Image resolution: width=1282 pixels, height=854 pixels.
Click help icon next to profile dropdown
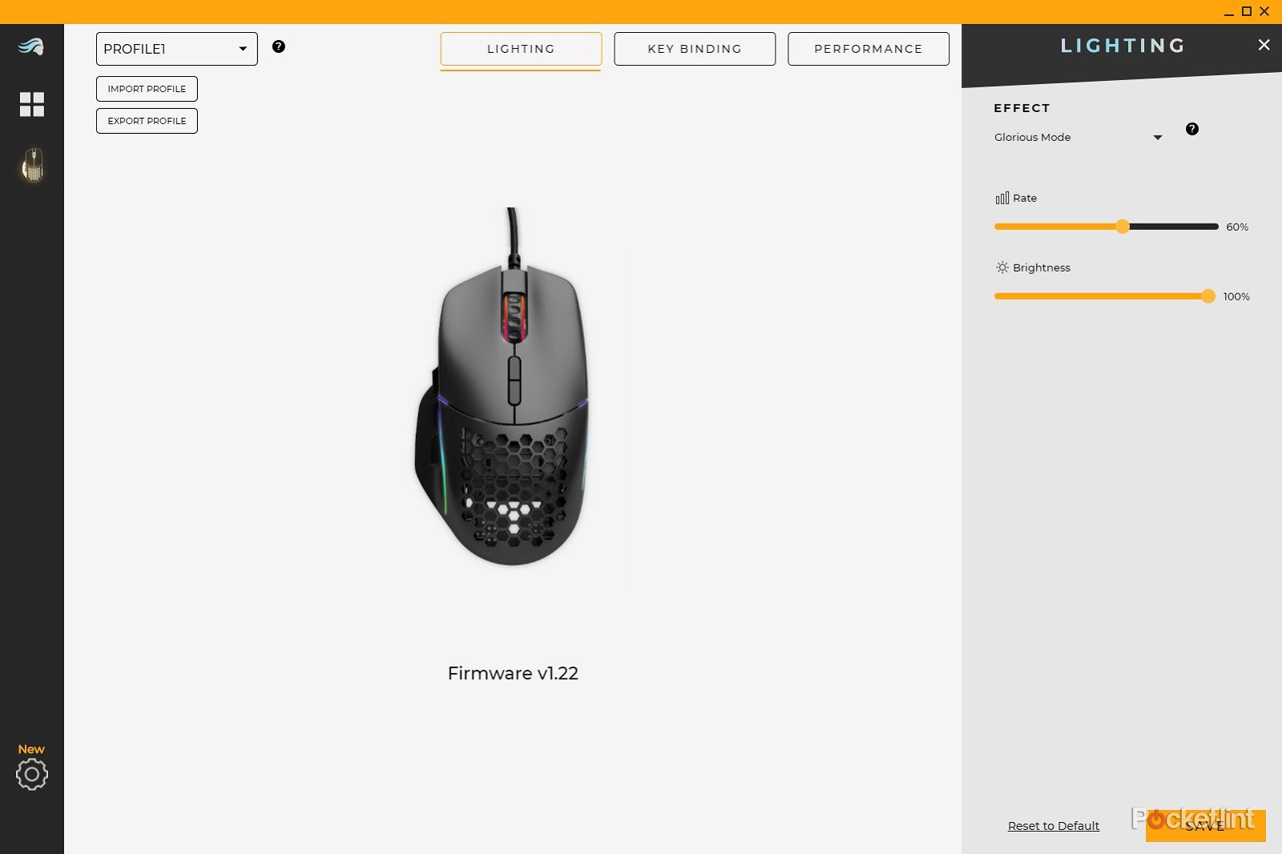point(279,46)
